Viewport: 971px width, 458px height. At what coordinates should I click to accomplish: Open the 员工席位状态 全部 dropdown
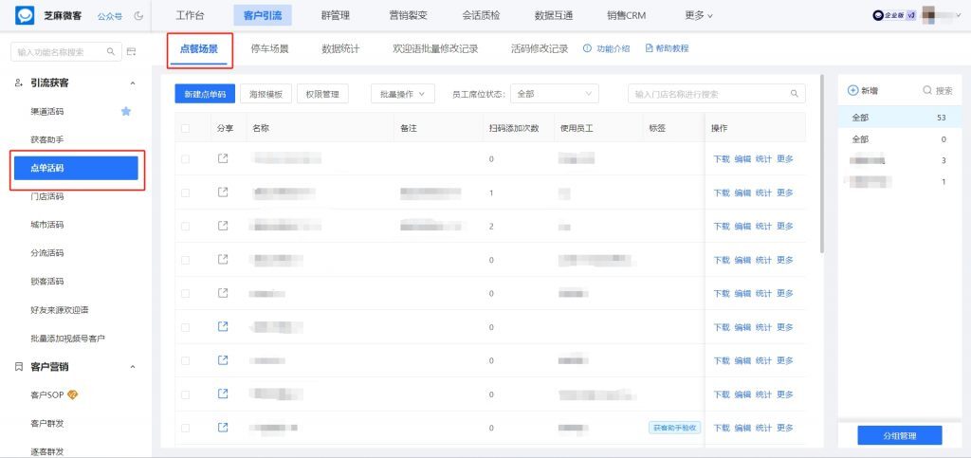554,94
